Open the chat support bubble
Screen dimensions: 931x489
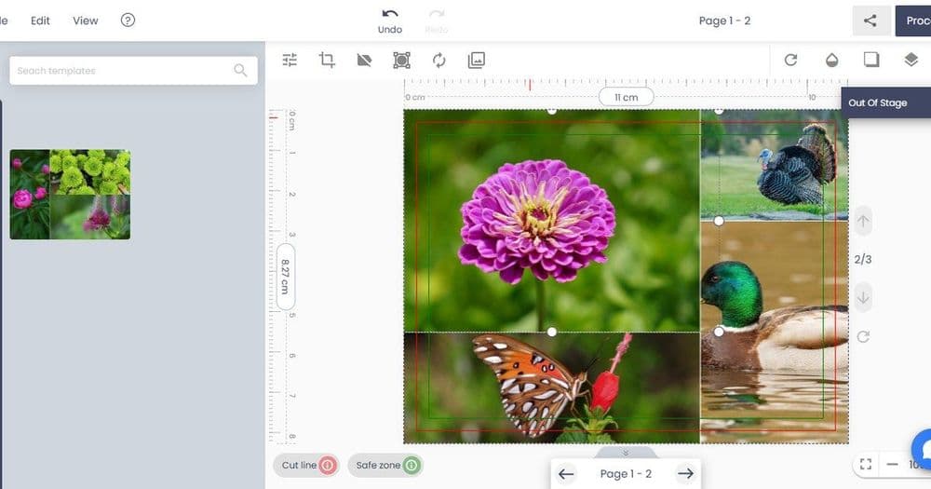924,449
